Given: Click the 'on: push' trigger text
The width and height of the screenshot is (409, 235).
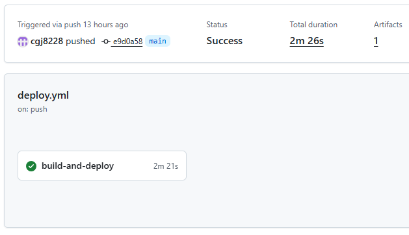Looking at the screenshot, I should click(33, 109).
